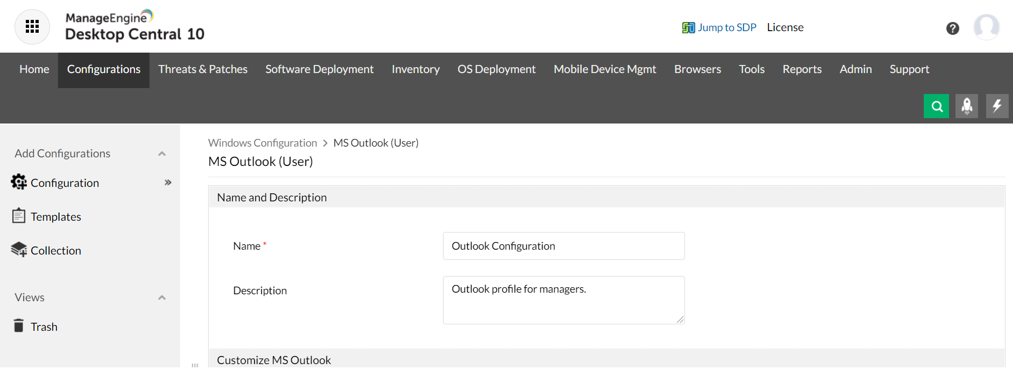Screen dimensions: 1013x370
Task: Collapse the Add Configurations section
Action: 162,154
